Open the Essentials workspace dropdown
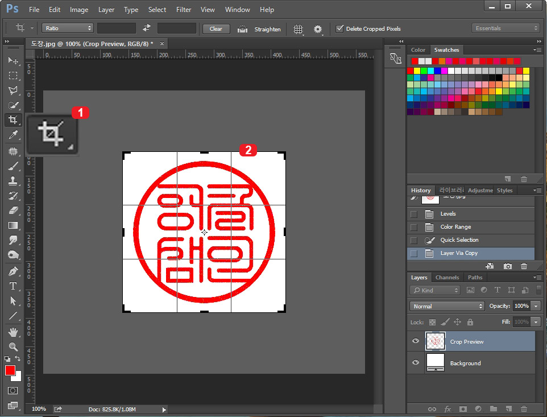The image size is (547, 417). click(x=505, y=28)
